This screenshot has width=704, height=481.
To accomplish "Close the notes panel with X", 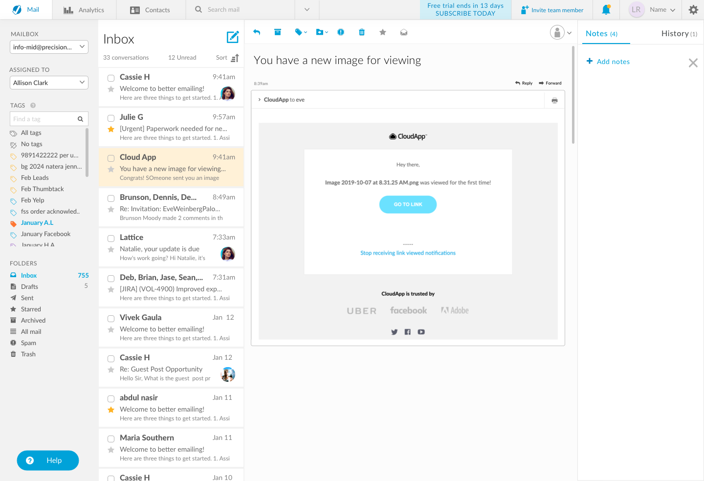I will coord(693,63).
